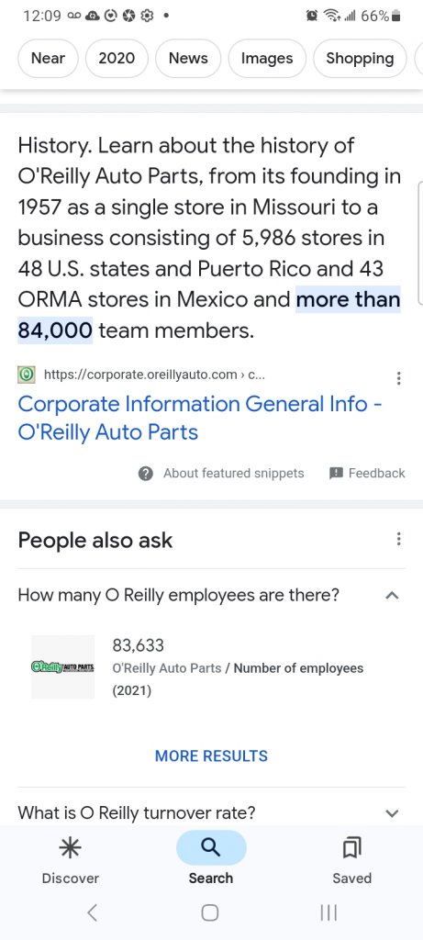Open People also ask options menu

click(398, 539)
